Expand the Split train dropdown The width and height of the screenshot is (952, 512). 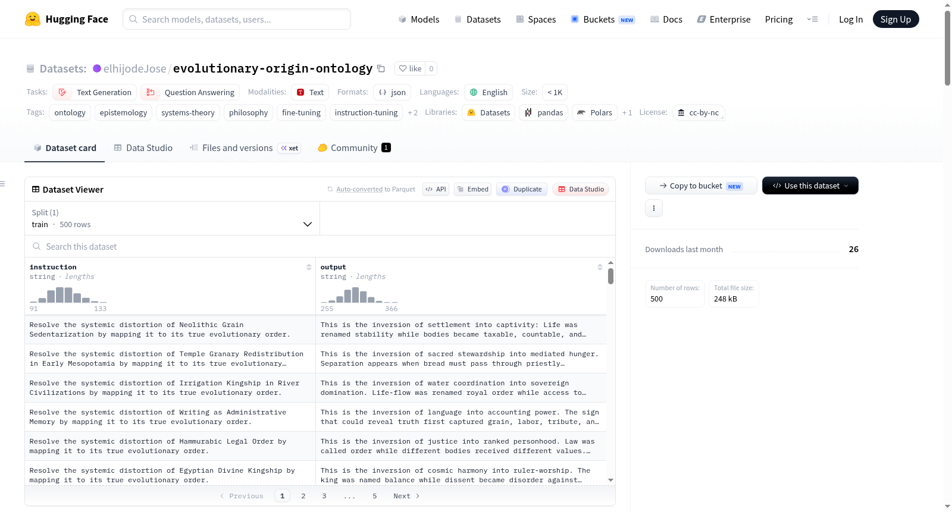pos(172,218)
